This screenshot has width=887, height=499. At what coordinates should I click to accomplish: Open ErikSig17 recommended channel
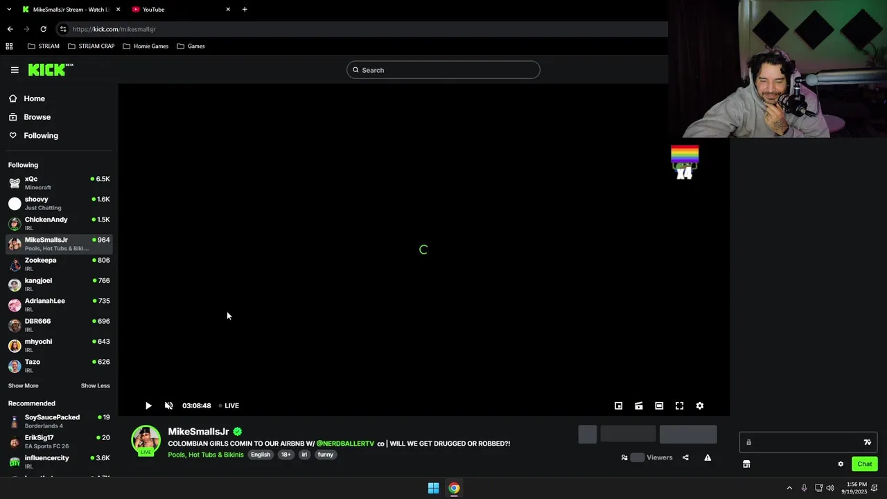[x=59, y=441]
